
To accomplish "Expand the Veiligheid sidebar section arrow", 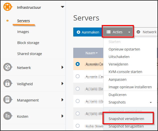I will pos(62,84).
